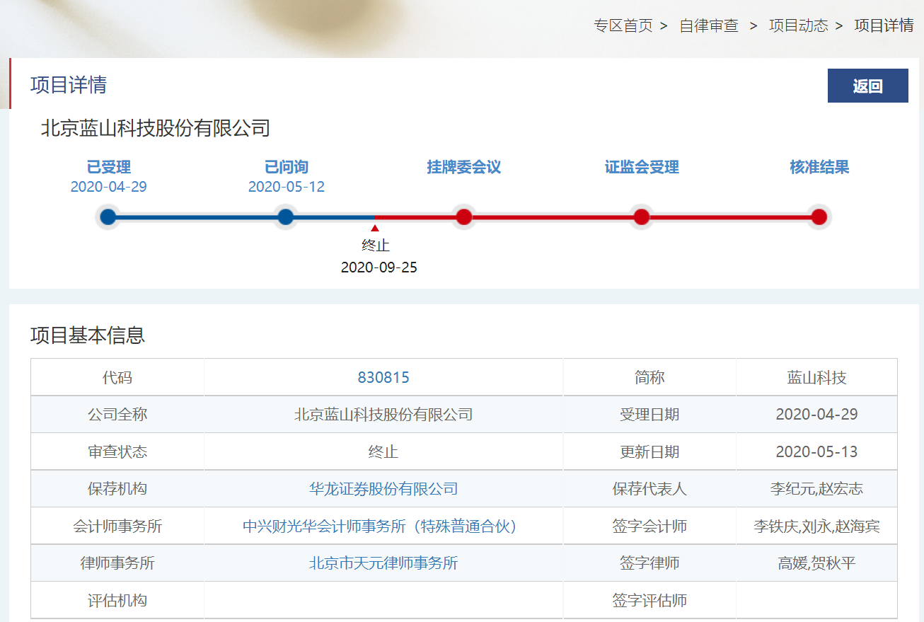Click the 已受理 stage label
The image size is (924, 622).
(x=108, y=168)
